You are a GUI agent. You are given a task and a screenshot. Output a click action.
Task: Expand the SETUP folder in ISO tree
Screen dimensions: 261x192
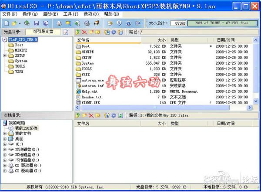pyautogui.click(x=5, y=55)
